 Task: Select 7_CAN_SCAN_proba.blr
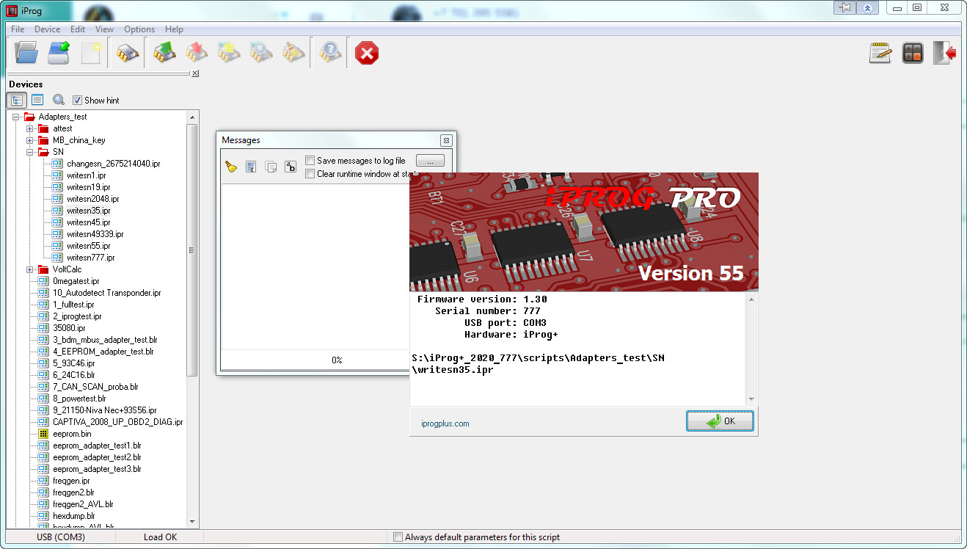95,387
